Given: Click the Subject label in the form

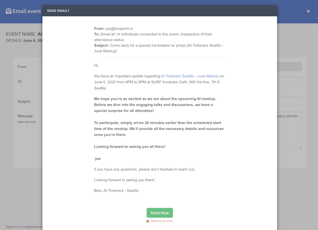Looking at the screenshot, I should click(24, 101).
